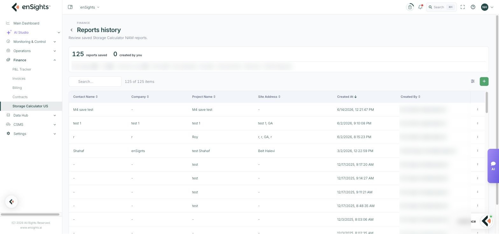Viewport: 499px width, 234px height.
Task: Sort by Contact Name column
Action: pos(85,97)
